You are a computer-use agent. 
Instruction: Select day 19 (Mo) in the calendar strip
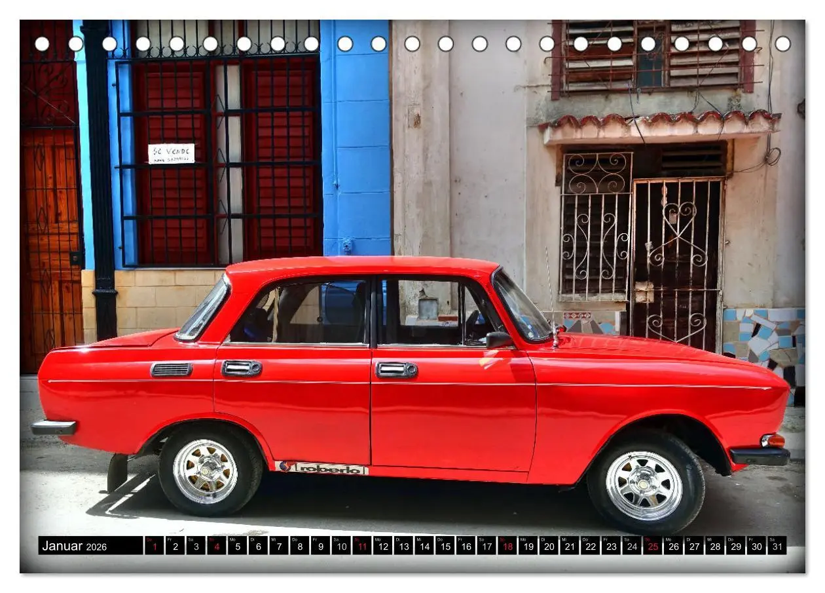point(528,546)
